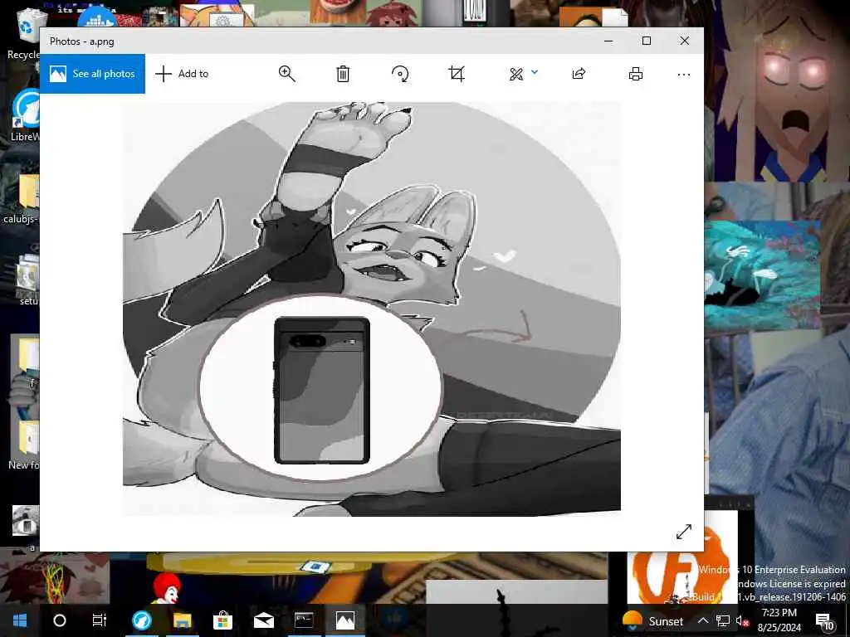Switch to the terminal window on taskbar

point(304,620)
